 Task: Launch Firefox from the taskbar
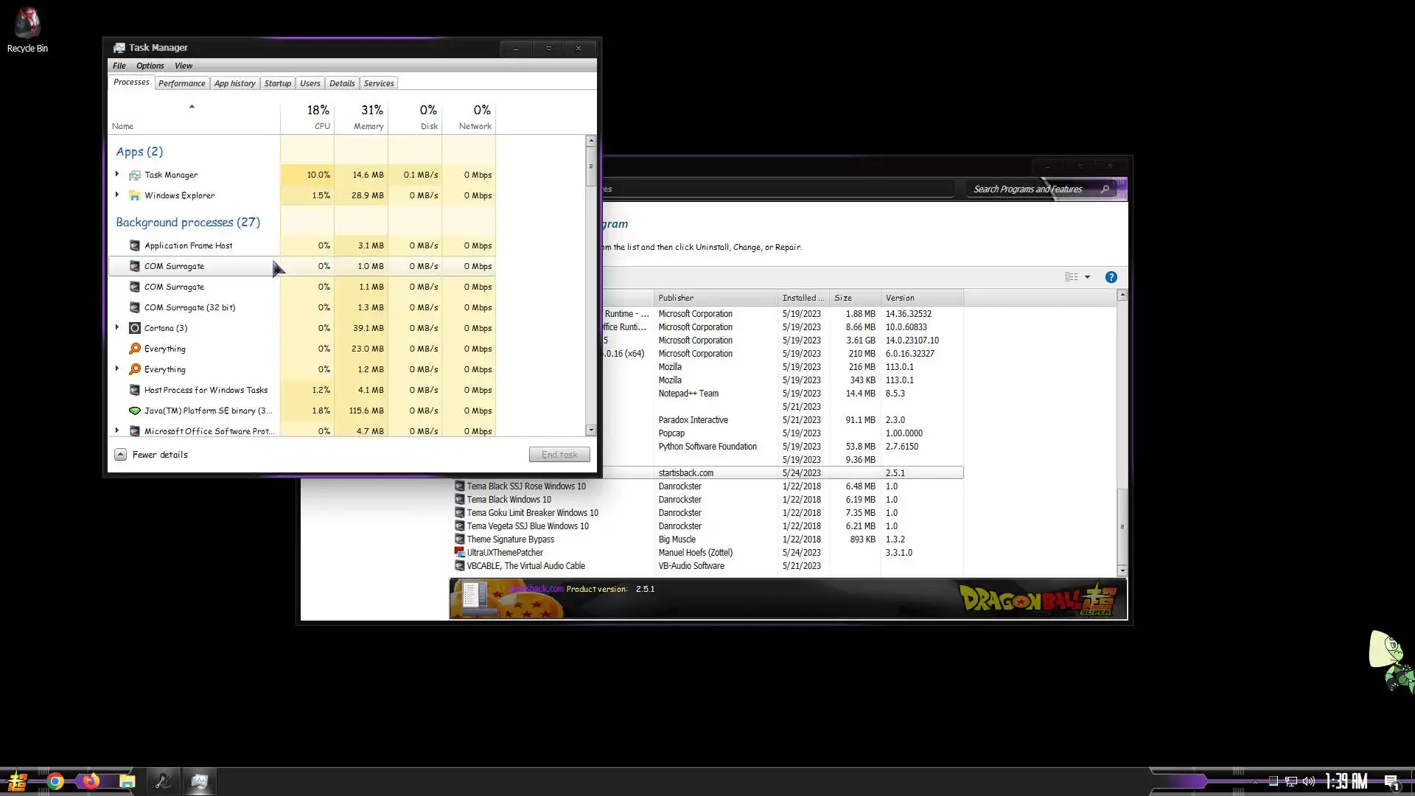tap(91, 781)
